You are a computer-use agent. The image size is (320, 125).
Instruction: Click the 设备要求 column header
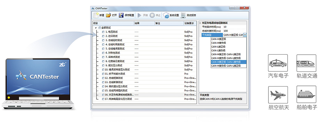pyautogui.click(x=190, y=23)
